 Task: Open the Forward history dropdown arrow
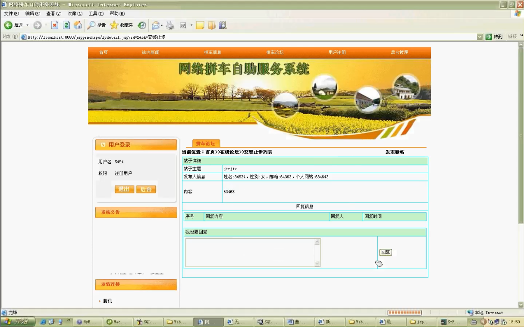click(46, 25)
